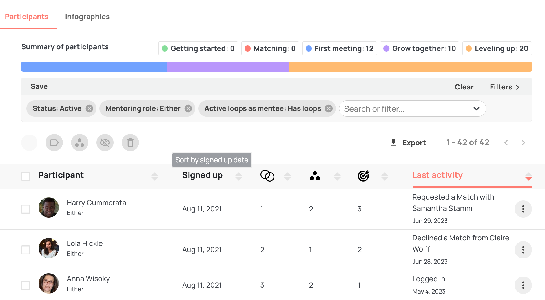Select the Leveling up: 20 status chip

pyautogui.click(x=497, y=48)
